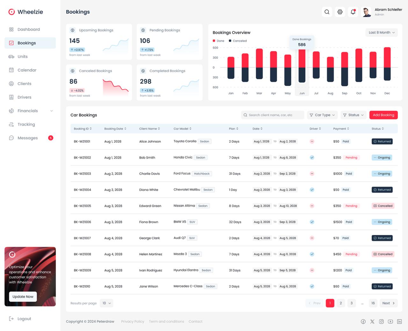This screenshot has width=408, height=331.
Task: Click the Wheelzie logo icon
Action: 11,12
